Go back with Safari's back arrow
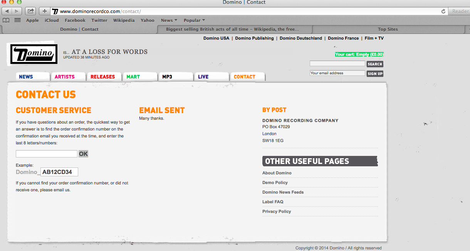The height and width of the screenshot is (251, 470). coord(8,11)
